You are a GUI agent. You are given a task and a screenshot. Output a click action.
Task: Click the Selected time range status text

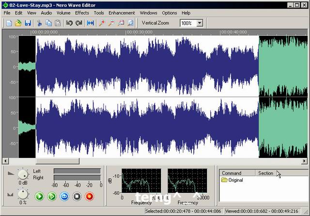click(x=183, y=211)
